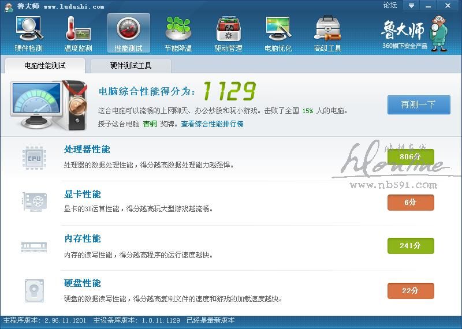Image resolution: width=462 pixels, height=329 pixels.
Task: Click the orange 6分 graphics score badge
Action: [x=411, y=203]
